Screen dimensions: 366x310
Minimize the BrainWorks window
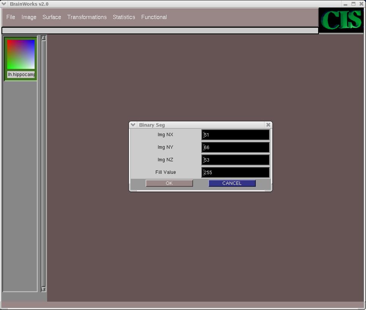click(345, 4)
